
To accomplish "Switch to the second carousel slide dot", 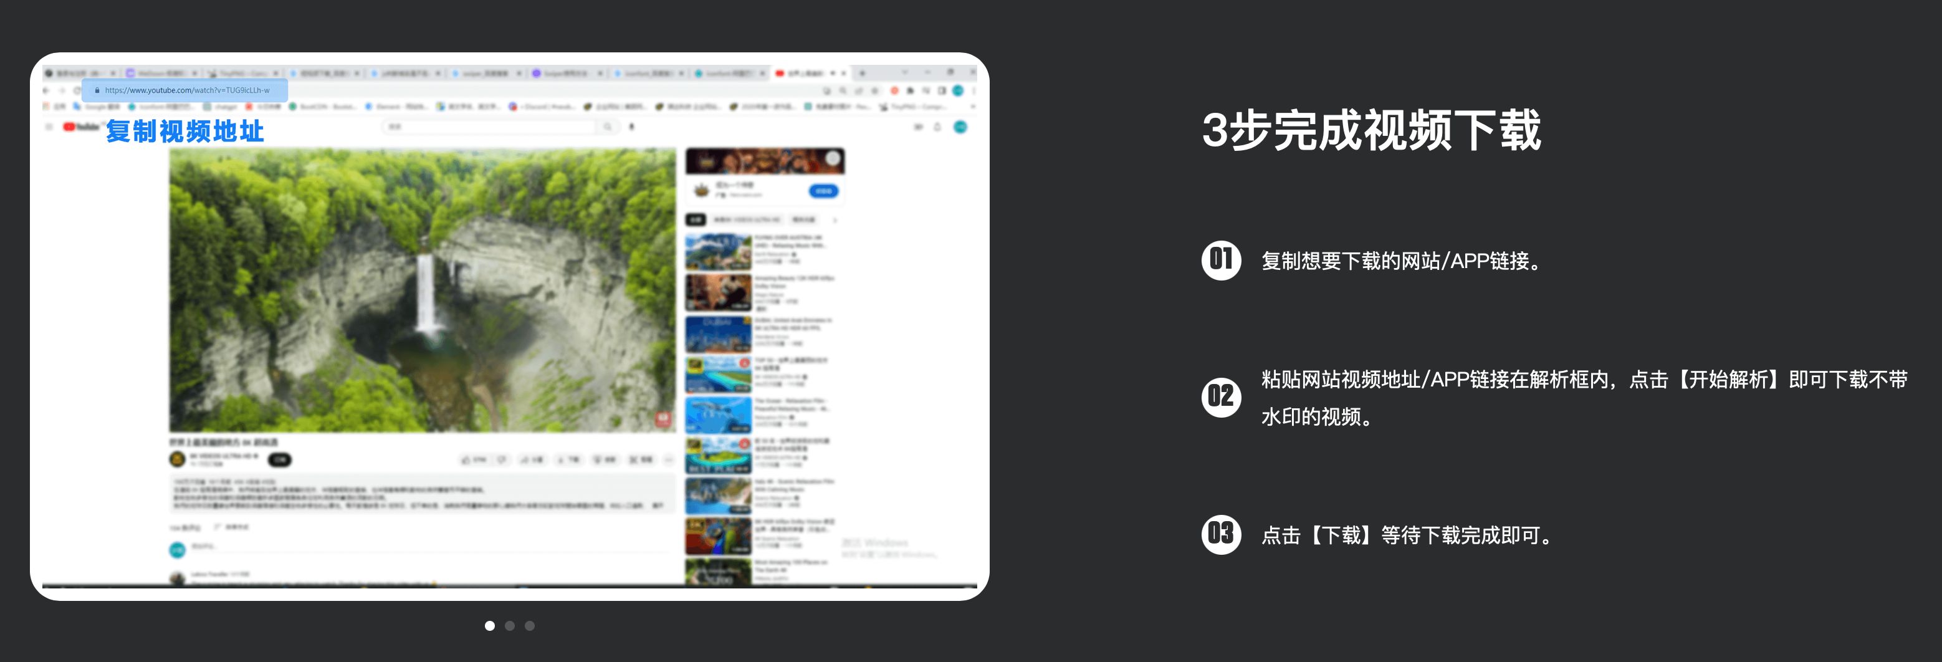I will [510, 626].
